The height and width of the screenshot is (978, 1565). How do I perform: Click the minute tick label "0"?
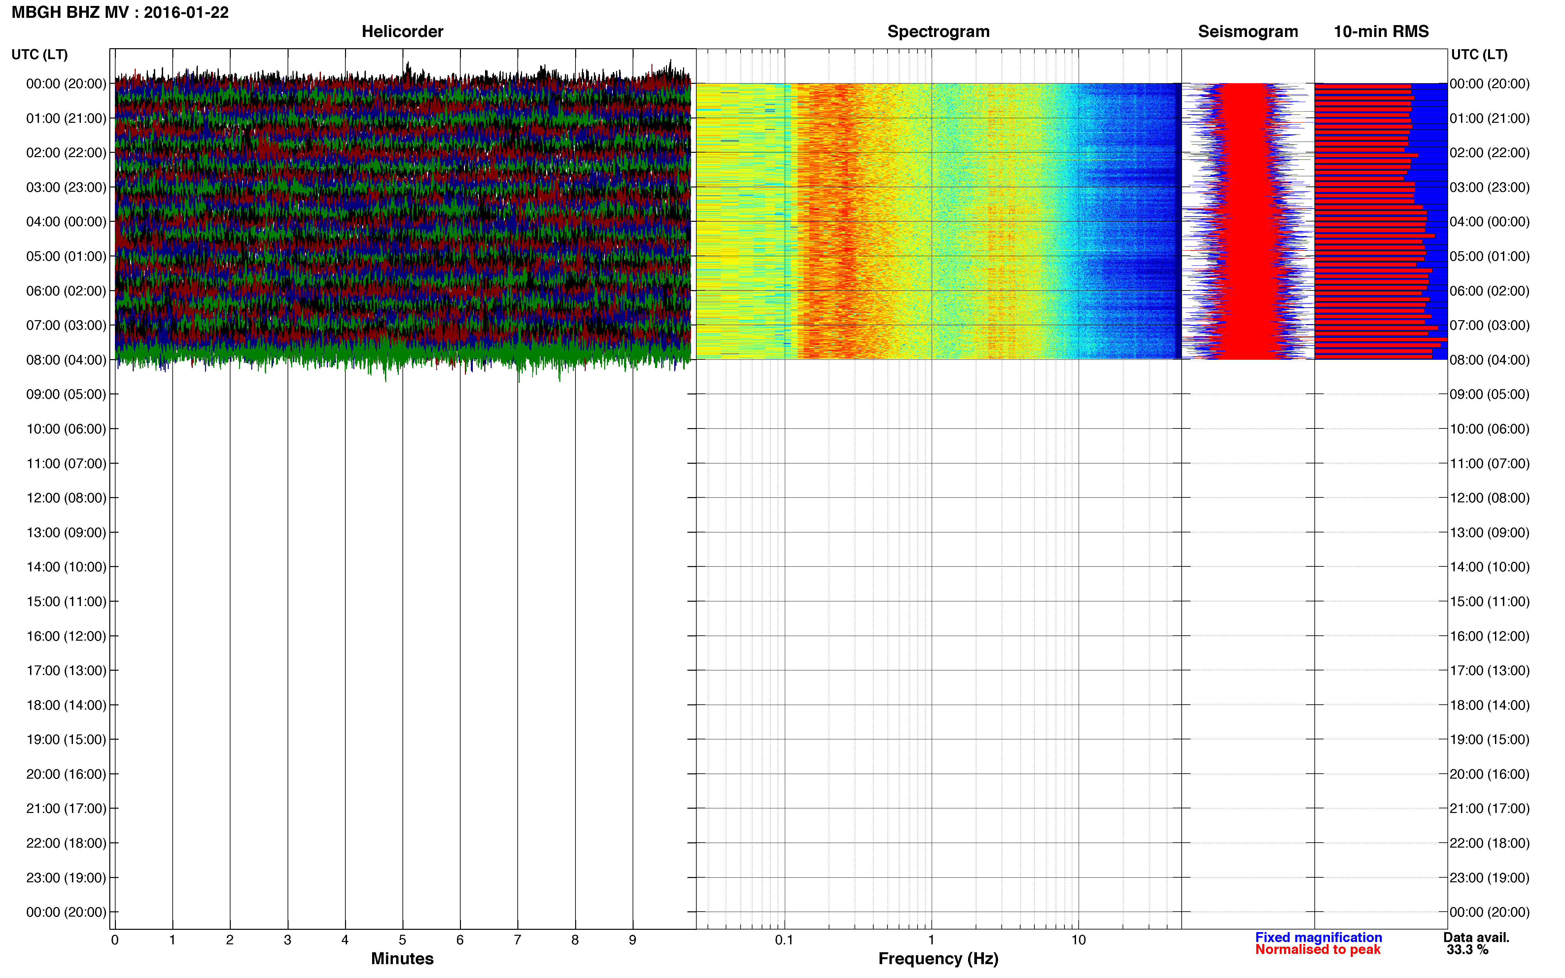pyautogui.click(x=115, y=940)
